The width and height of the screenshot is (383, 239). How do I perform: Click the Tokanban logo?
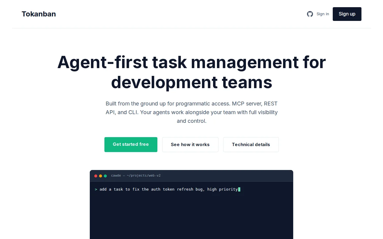click(39, 14)
